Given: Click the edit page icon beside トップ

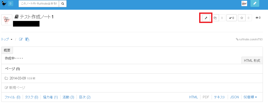Looking at the screenshot, I should pyautogui.click(x=21, y=39).
